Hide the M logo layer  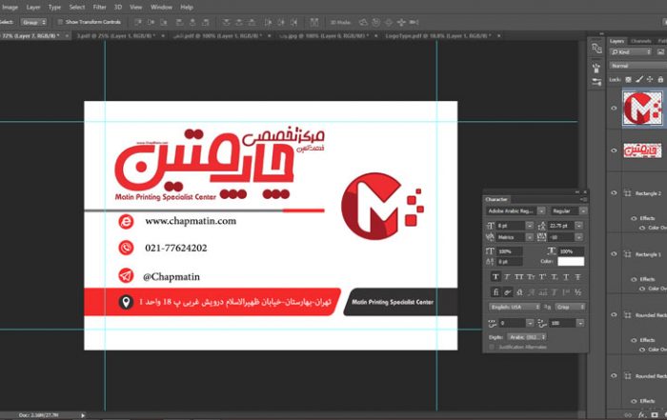(x=614, y=108)
